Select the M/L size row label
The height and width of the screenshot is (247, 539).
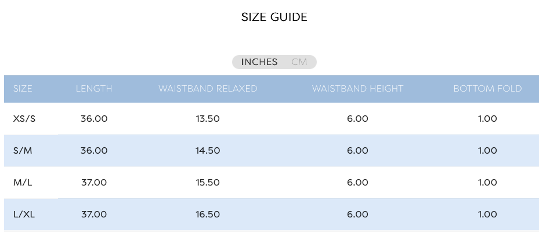click(23, 183)
